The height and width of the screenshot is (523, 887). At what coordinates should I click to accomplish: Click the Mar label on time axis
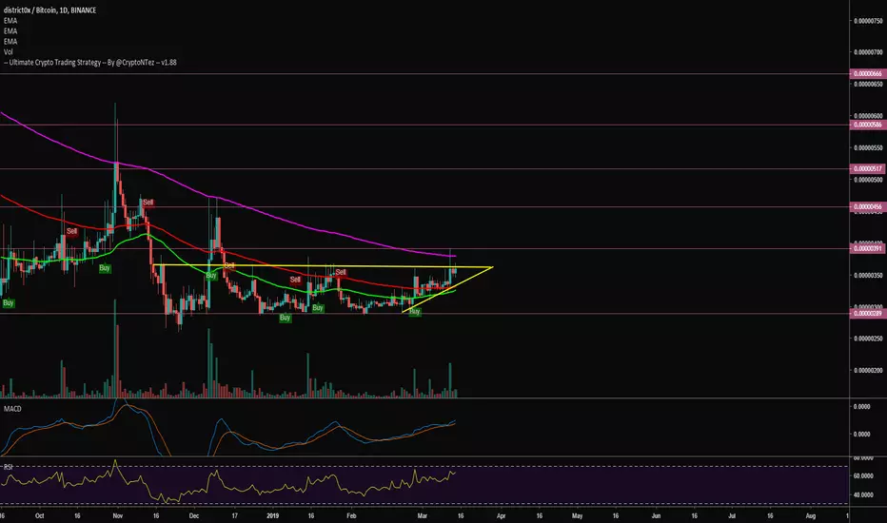(x=422, y=516)
